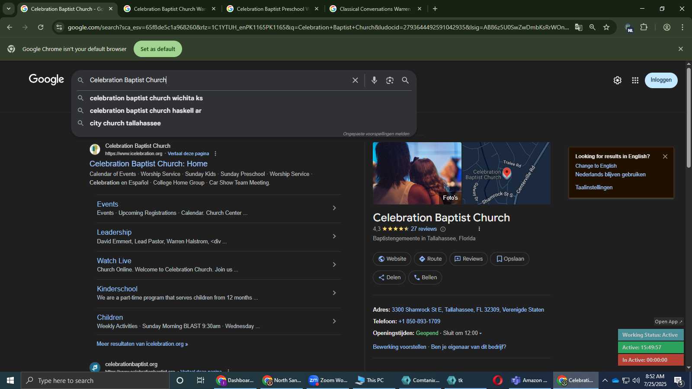Open the Google apps grid icon

[x=635, y=80]
